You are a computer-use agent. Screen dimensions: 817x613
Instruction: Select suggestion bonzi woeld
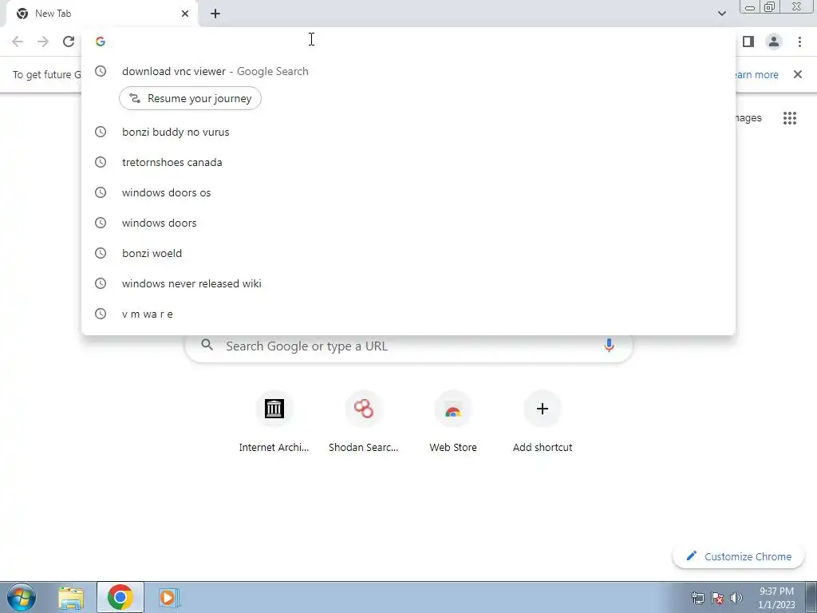[x=408, y=253]
